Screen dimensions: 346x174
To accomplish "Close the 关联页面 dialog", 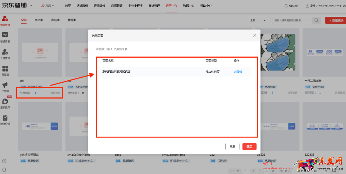I will [x=254, y=35].
